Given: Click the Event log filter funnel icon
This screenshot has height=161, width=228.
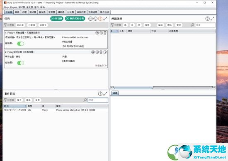Looking at the screenshot, I should 5,100.
